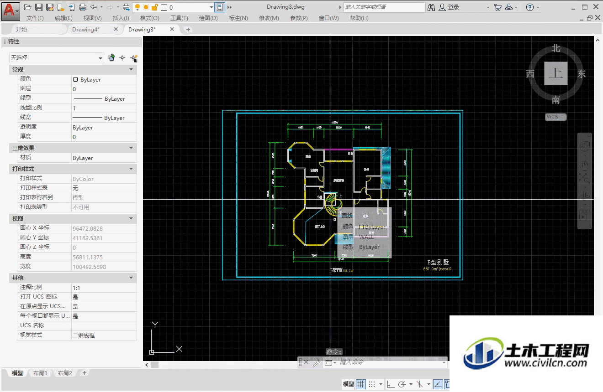Click the new drawing plus tab button
The height and width of the screenshot is (392, 603).
188,29
